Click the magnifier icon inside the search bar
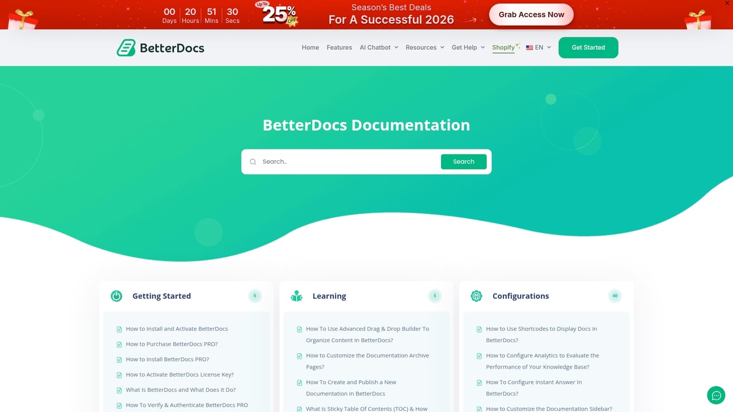733x412 pixels. tap(253, 161)
